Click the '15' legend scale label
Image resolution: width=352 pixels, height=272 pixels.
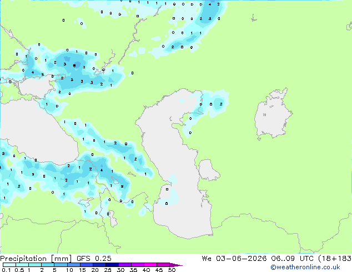coord(82,270)
